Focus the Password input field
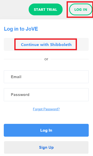This screenshot has height=156, width=93. (x=46, y=95)
